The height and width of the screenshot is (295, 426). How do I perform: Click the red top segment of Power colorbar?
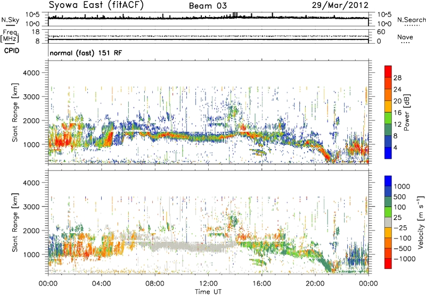(388, 71)
